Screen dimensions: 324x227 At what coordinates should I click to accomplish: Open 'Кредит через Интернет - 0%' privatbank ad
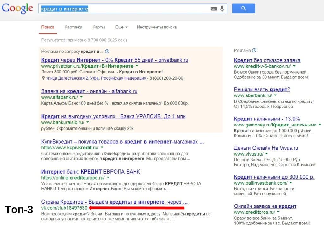coord(115,60)
